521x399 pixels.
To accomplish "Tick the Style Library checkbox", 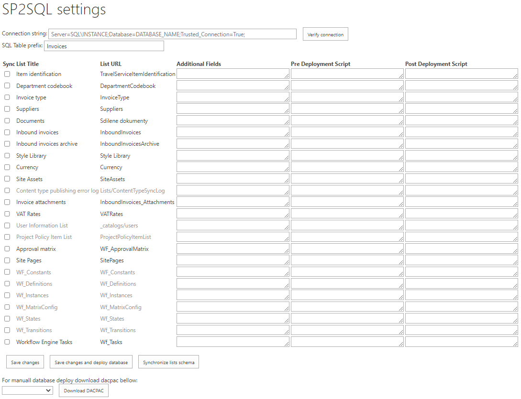I will [7, 156].
